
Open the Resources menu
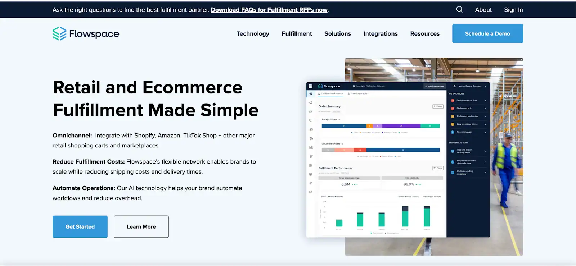click(425, 33)
